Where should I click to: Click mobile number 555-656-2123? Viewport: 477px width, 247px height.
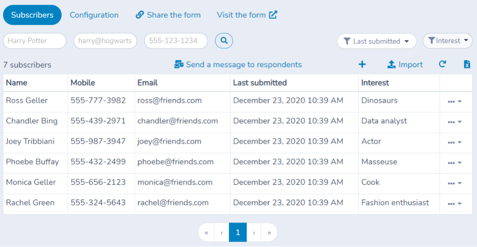pos(98,182)
